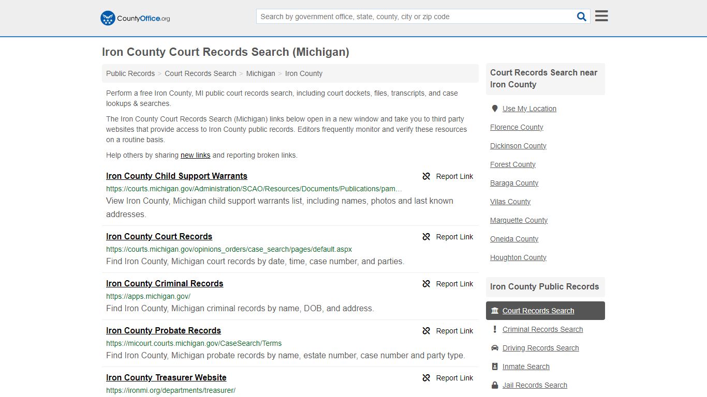
Task: Open Driving Records Search sidebar item
Action: click(x=540, y=348)
